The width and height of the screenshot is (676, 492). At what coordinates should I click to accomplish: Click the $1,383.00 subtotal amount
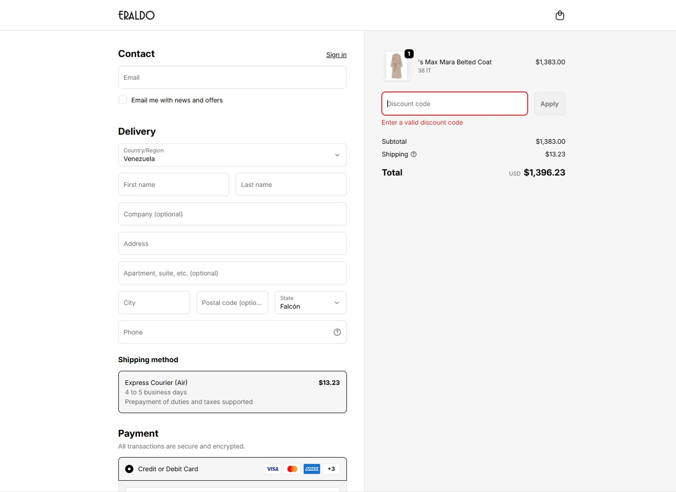(x=551, y=141)
